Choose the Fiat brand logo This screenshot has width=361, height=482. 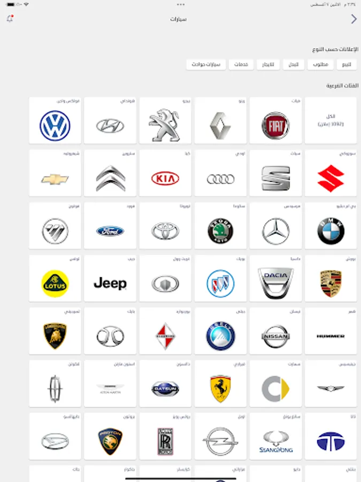(275, 126)
